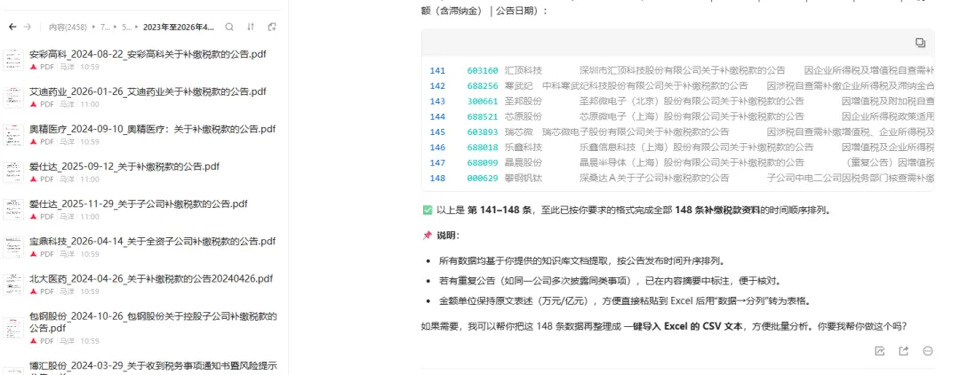Viewport: 960px width, 375px height.
Task: Open 北大医药_2024-04-26 PDF file
Action: (151, 278)
